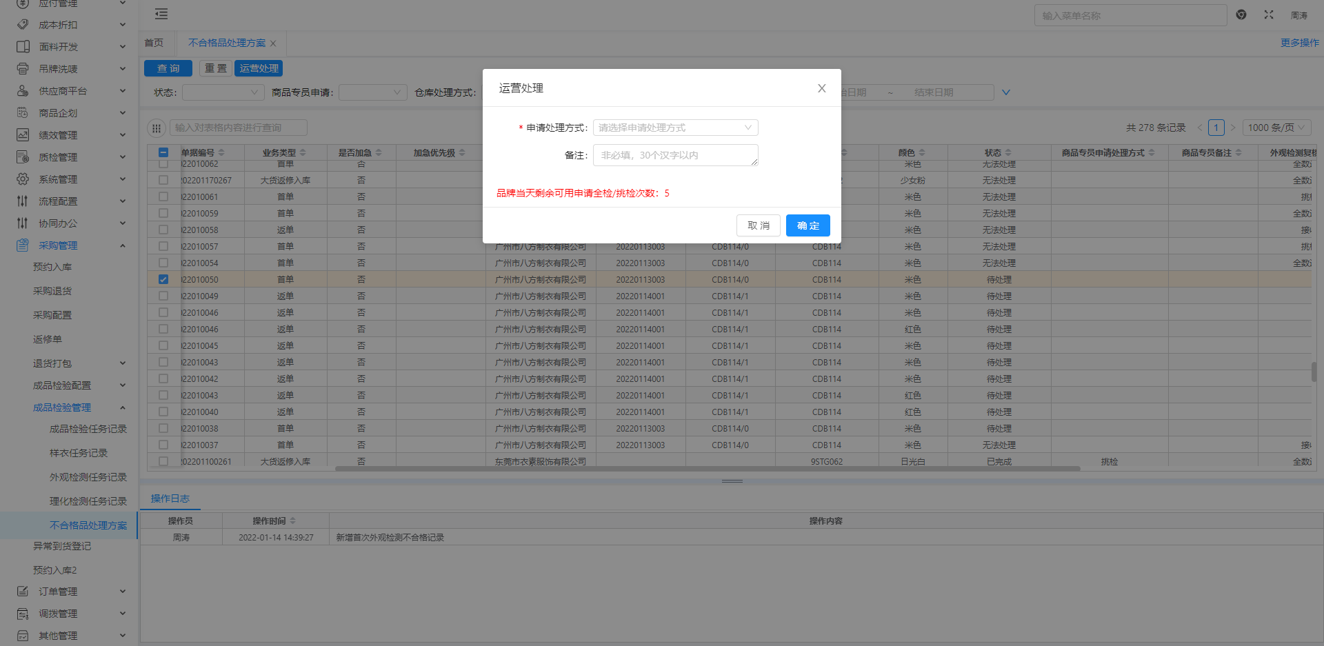Uncheck the checked row 22010050 checkbox
The width and height of the screenshot is (1324, 646).
tap(163, 279)
